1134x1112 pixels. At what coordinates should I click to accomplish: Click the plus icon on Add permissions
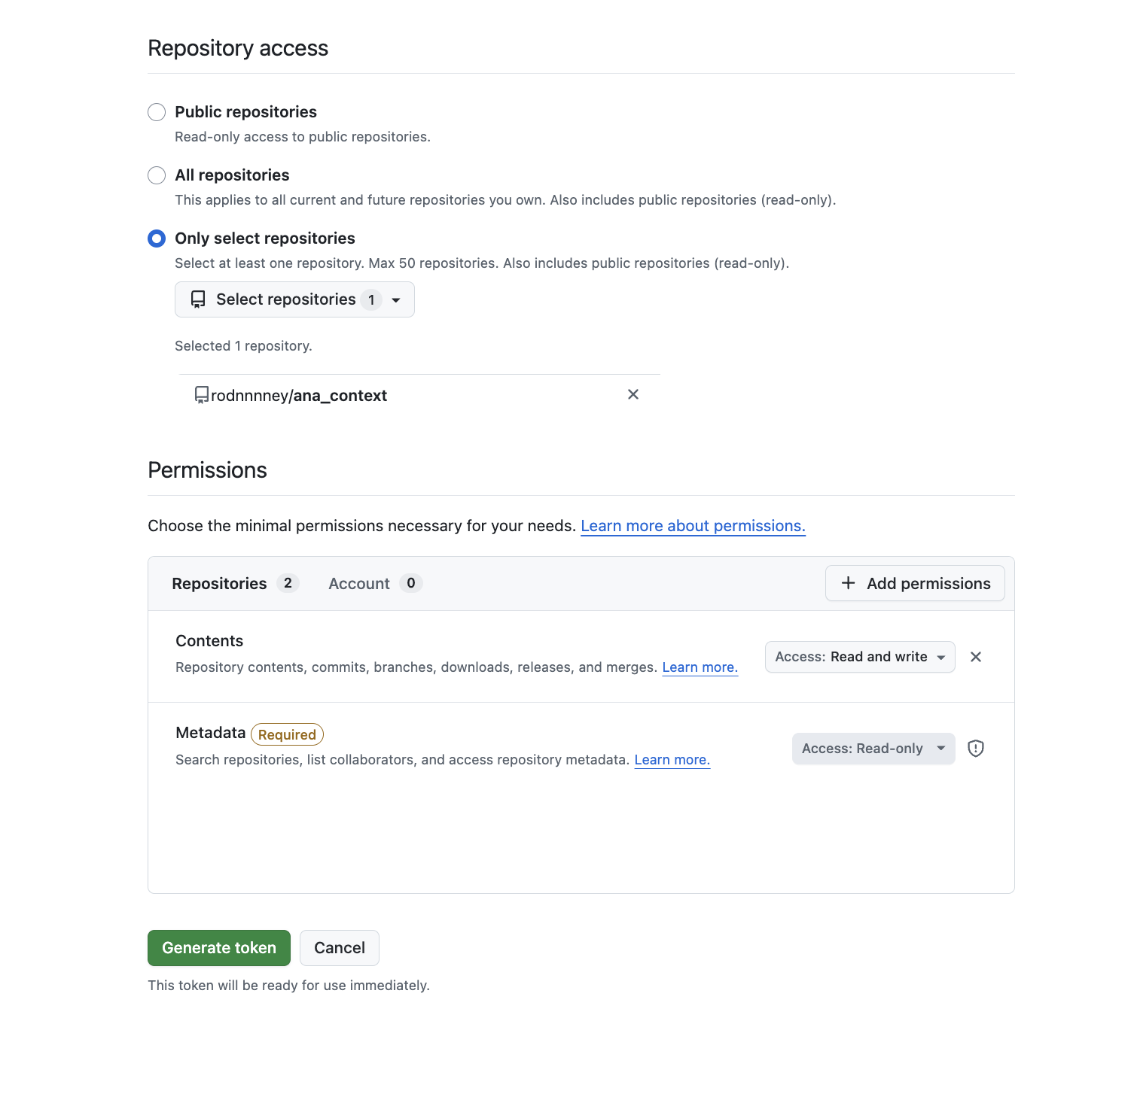point(849,583)
